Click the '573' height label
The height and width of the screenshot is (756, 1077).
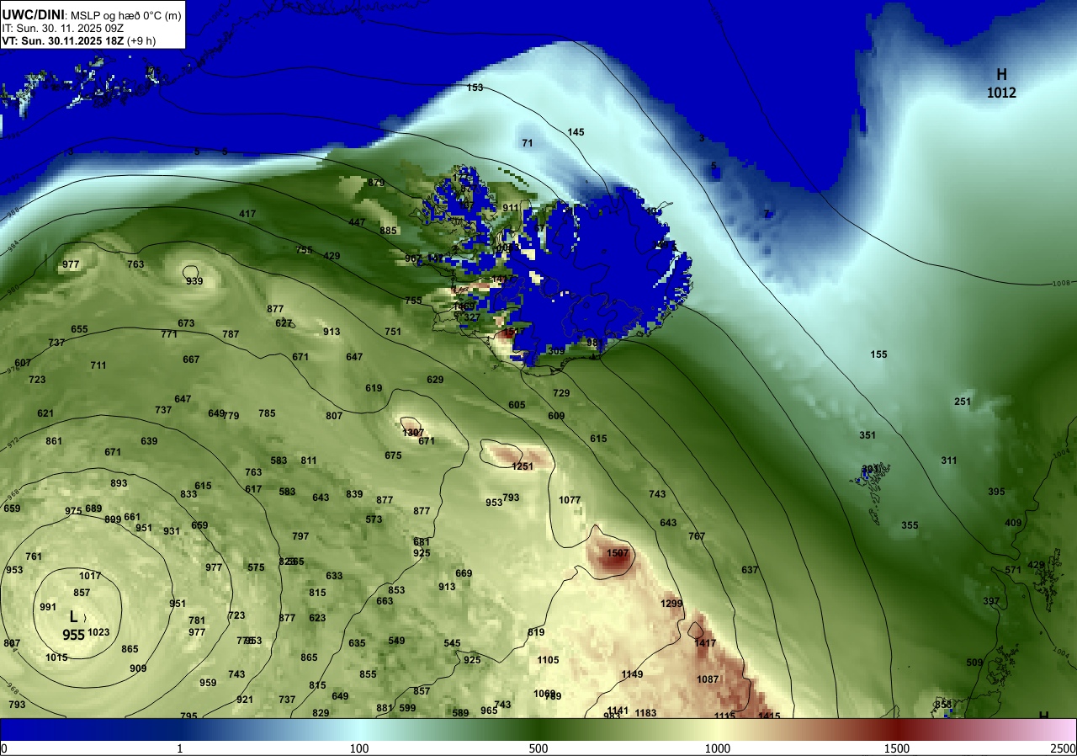374,519
